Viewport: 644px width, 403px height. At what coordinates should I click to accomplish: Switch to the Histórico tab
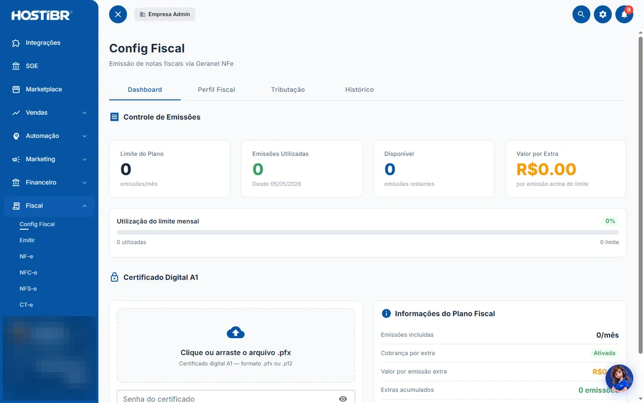(359, 90)
